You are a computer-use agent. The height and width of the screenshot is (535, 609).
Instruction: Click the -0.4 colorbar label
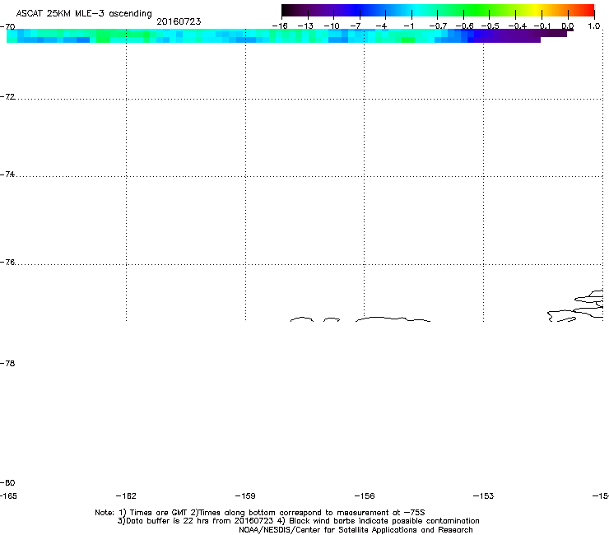pyautogui.click(x=518, y=26)
